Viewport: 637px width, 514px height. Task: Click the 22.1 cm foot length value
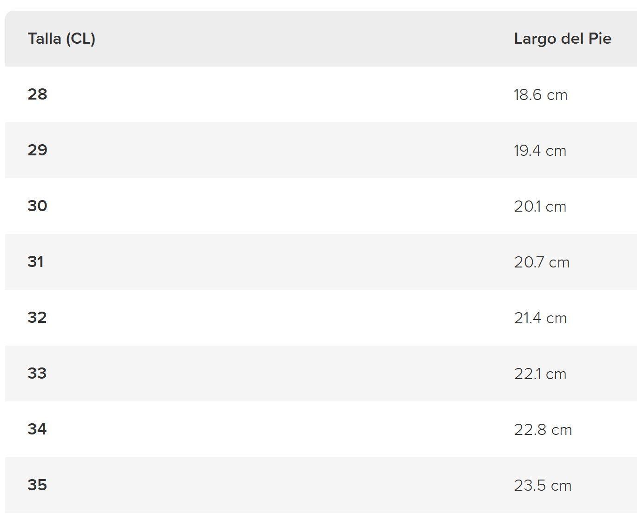[x=540, y=374]
